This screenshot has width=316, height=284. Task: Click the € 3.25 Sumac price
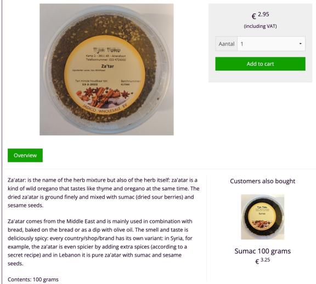[262, 260]
